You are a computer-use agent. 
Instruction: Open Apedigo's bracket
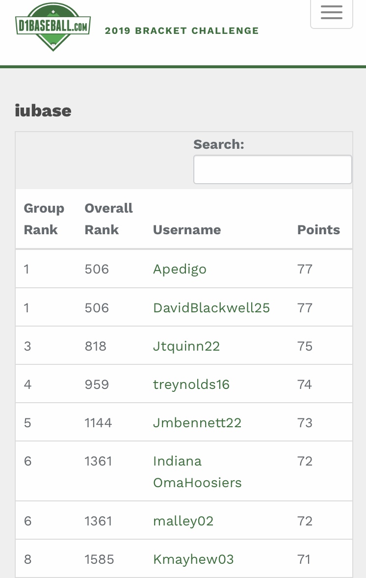pos(180,269)
